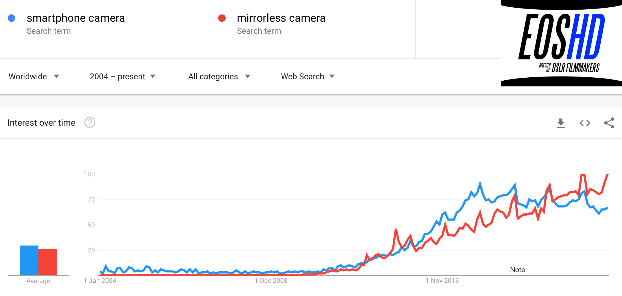This screenshot has height=296, width=622.
Task: Click the Interest over time heading
Action: (41, 123)
